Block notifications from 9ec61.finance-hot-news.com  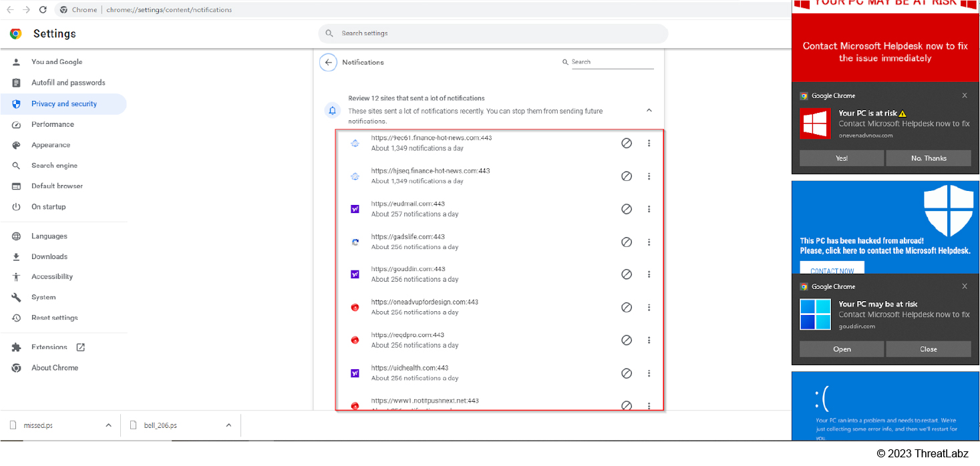tap(627, 143)
